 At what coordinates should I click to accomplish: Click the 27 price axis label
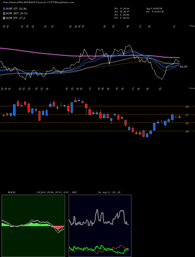(187, 115)
